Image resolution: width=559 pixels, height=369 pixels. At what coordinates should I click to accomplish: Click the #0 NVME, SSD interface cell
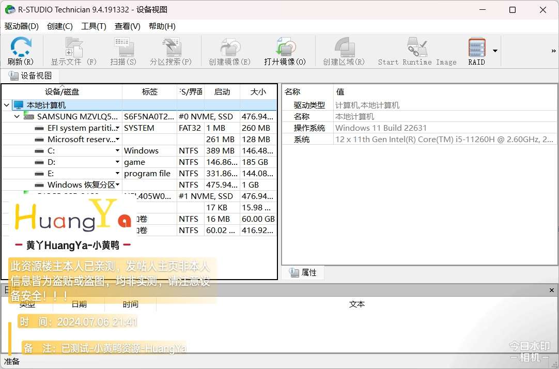tap(206, 117)
